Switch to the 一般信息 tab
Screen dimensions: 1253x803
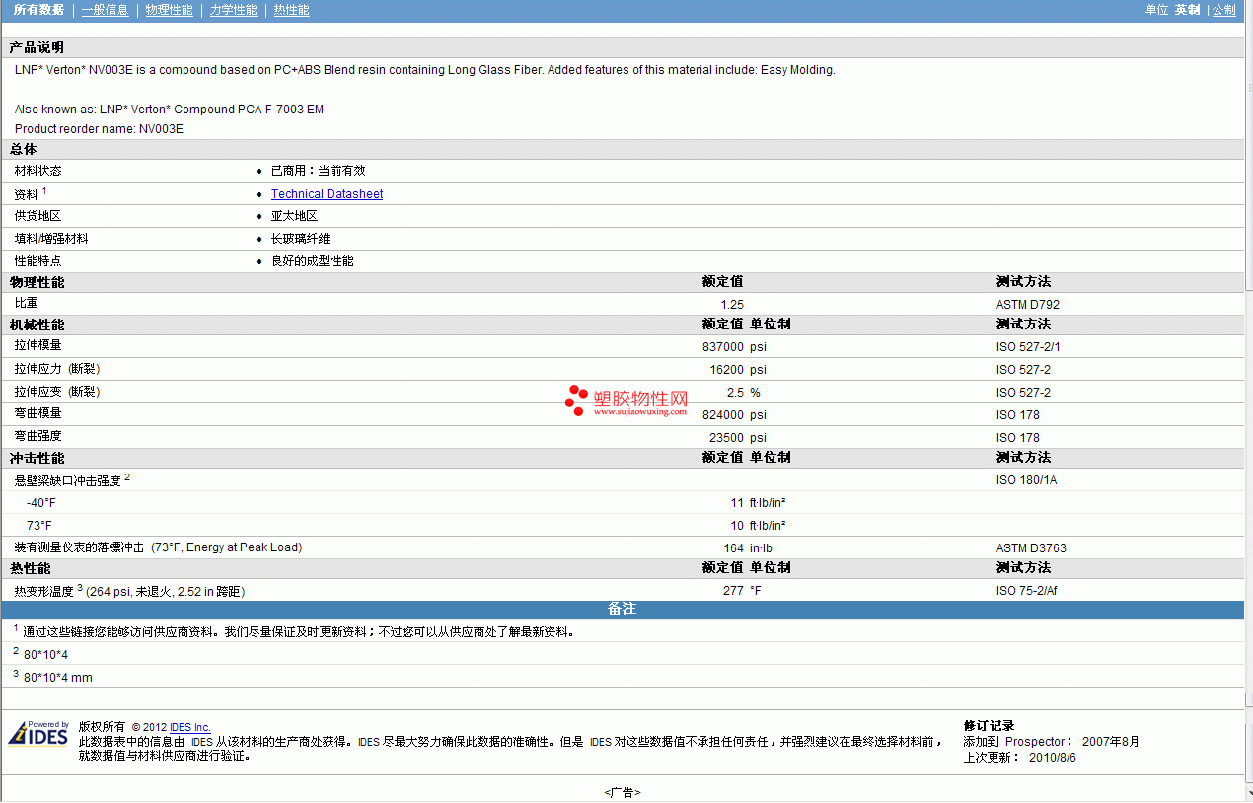pos(105,10)
